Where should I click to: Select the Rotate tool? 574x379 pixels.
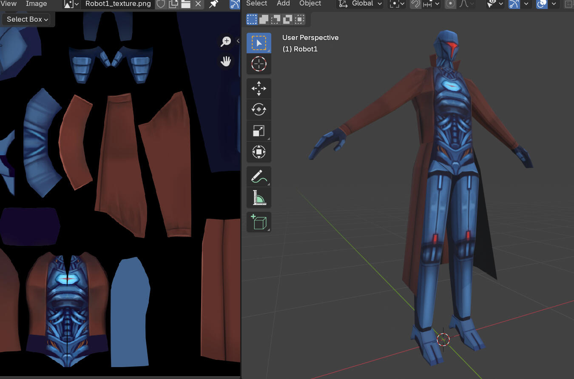coord(259,110)
